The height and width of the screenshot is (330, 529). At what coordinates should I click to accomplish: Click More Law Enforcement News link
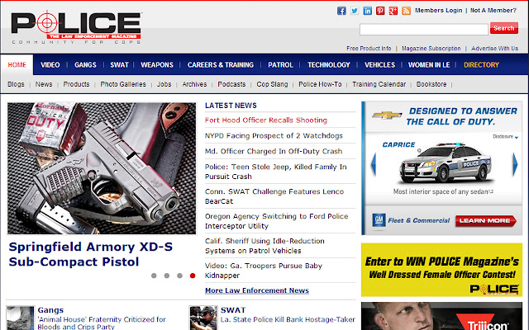click(x=257, y=290)
